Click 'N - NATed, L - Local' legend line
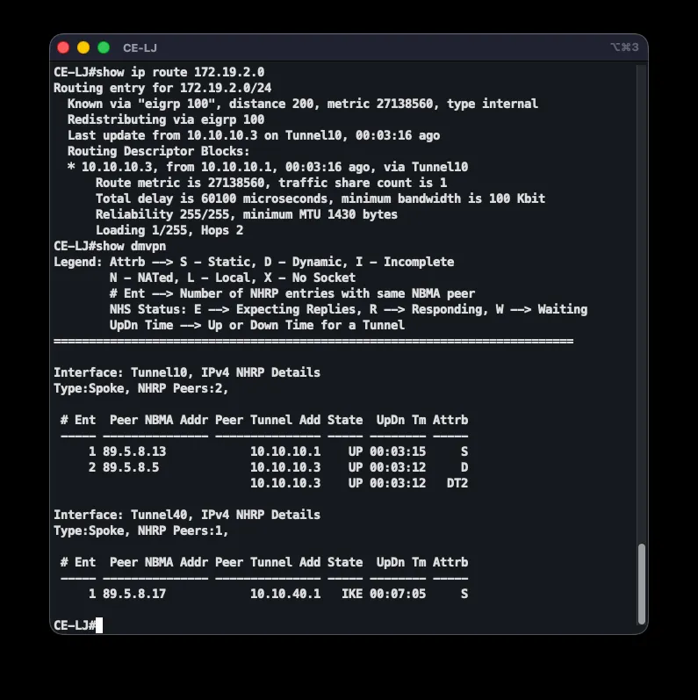 (233, 278)
